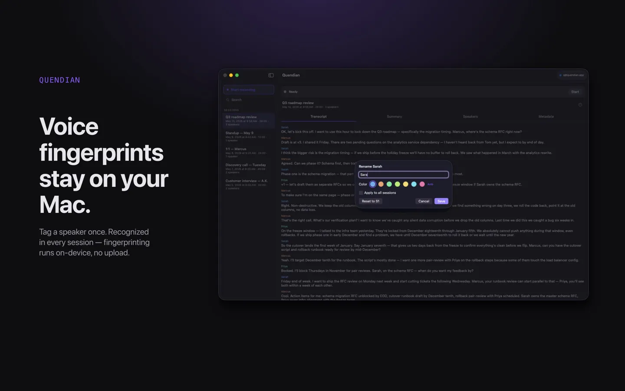
Task: Click the Auto color link
Action: pos(430,184)
